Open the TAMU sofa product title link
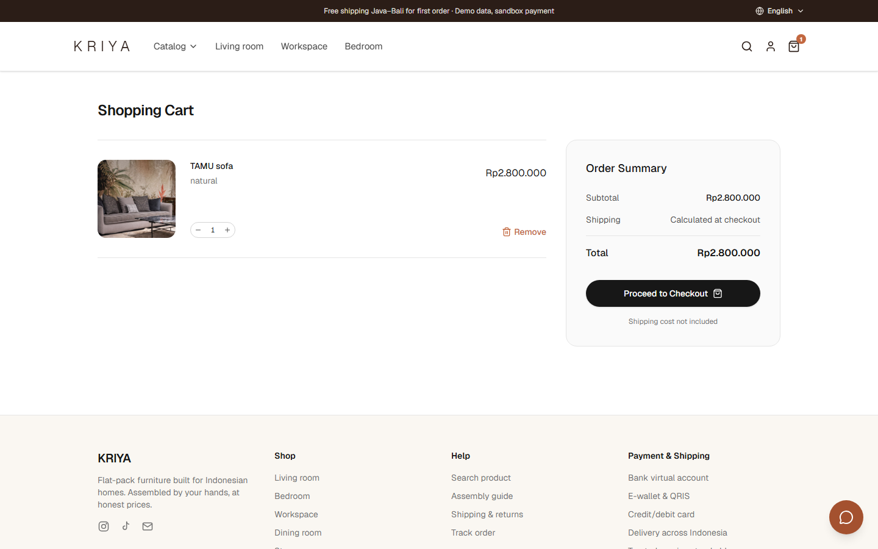This screenshot has width=878, height=549. [212, 166]
